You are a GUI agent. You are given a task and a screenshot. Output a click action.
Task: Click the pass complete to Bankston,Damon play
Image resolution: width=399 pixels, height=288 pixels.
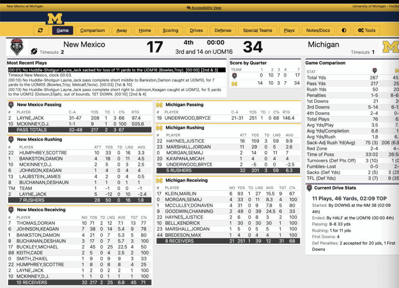pos(117,82)
